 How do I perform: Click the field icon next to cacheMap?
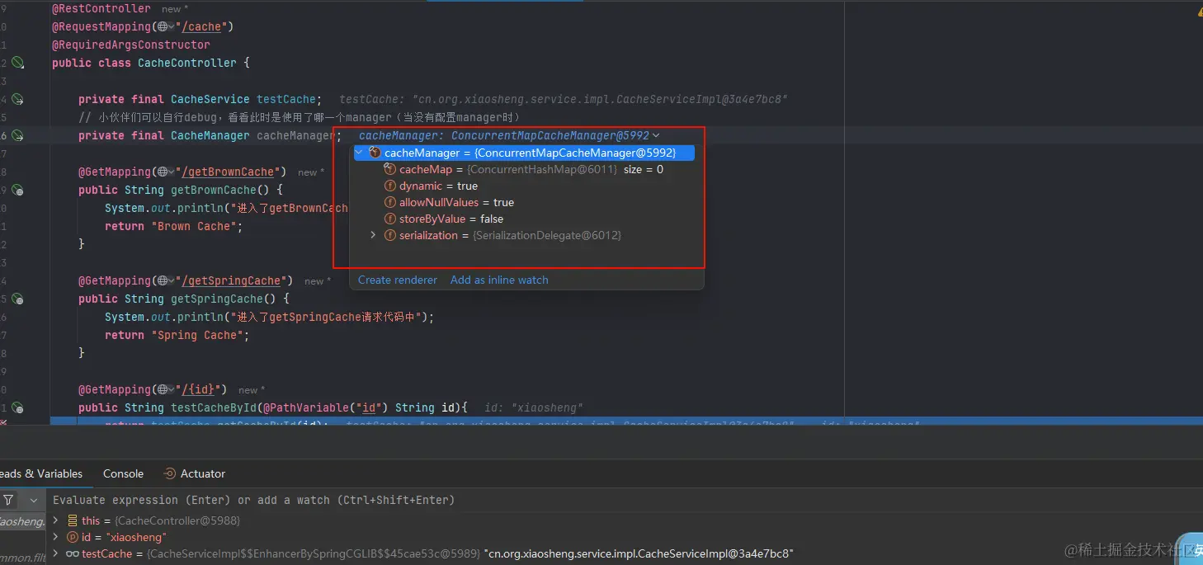point(390,169)
